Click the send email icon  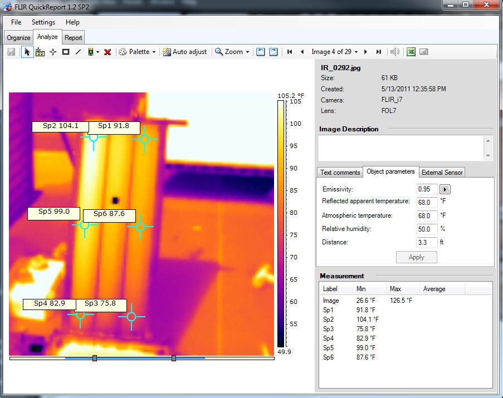[424, 52]
